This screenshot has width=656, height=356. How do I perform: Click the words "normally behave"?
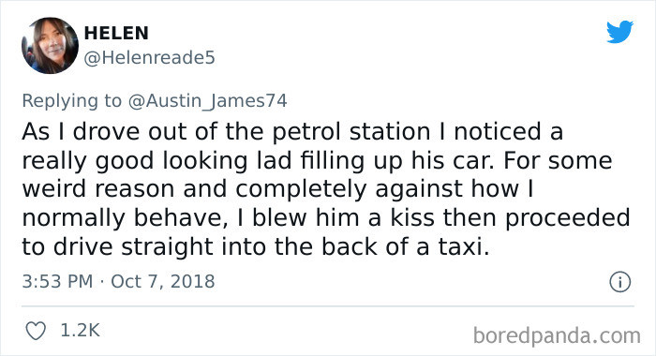(x=125, y=218)
